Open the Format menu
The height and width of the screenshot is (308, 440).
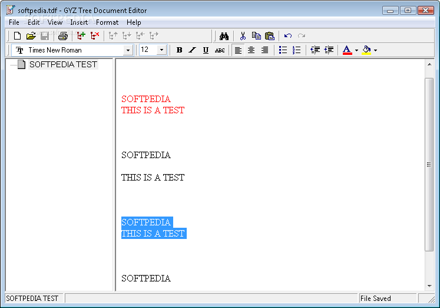107,22
